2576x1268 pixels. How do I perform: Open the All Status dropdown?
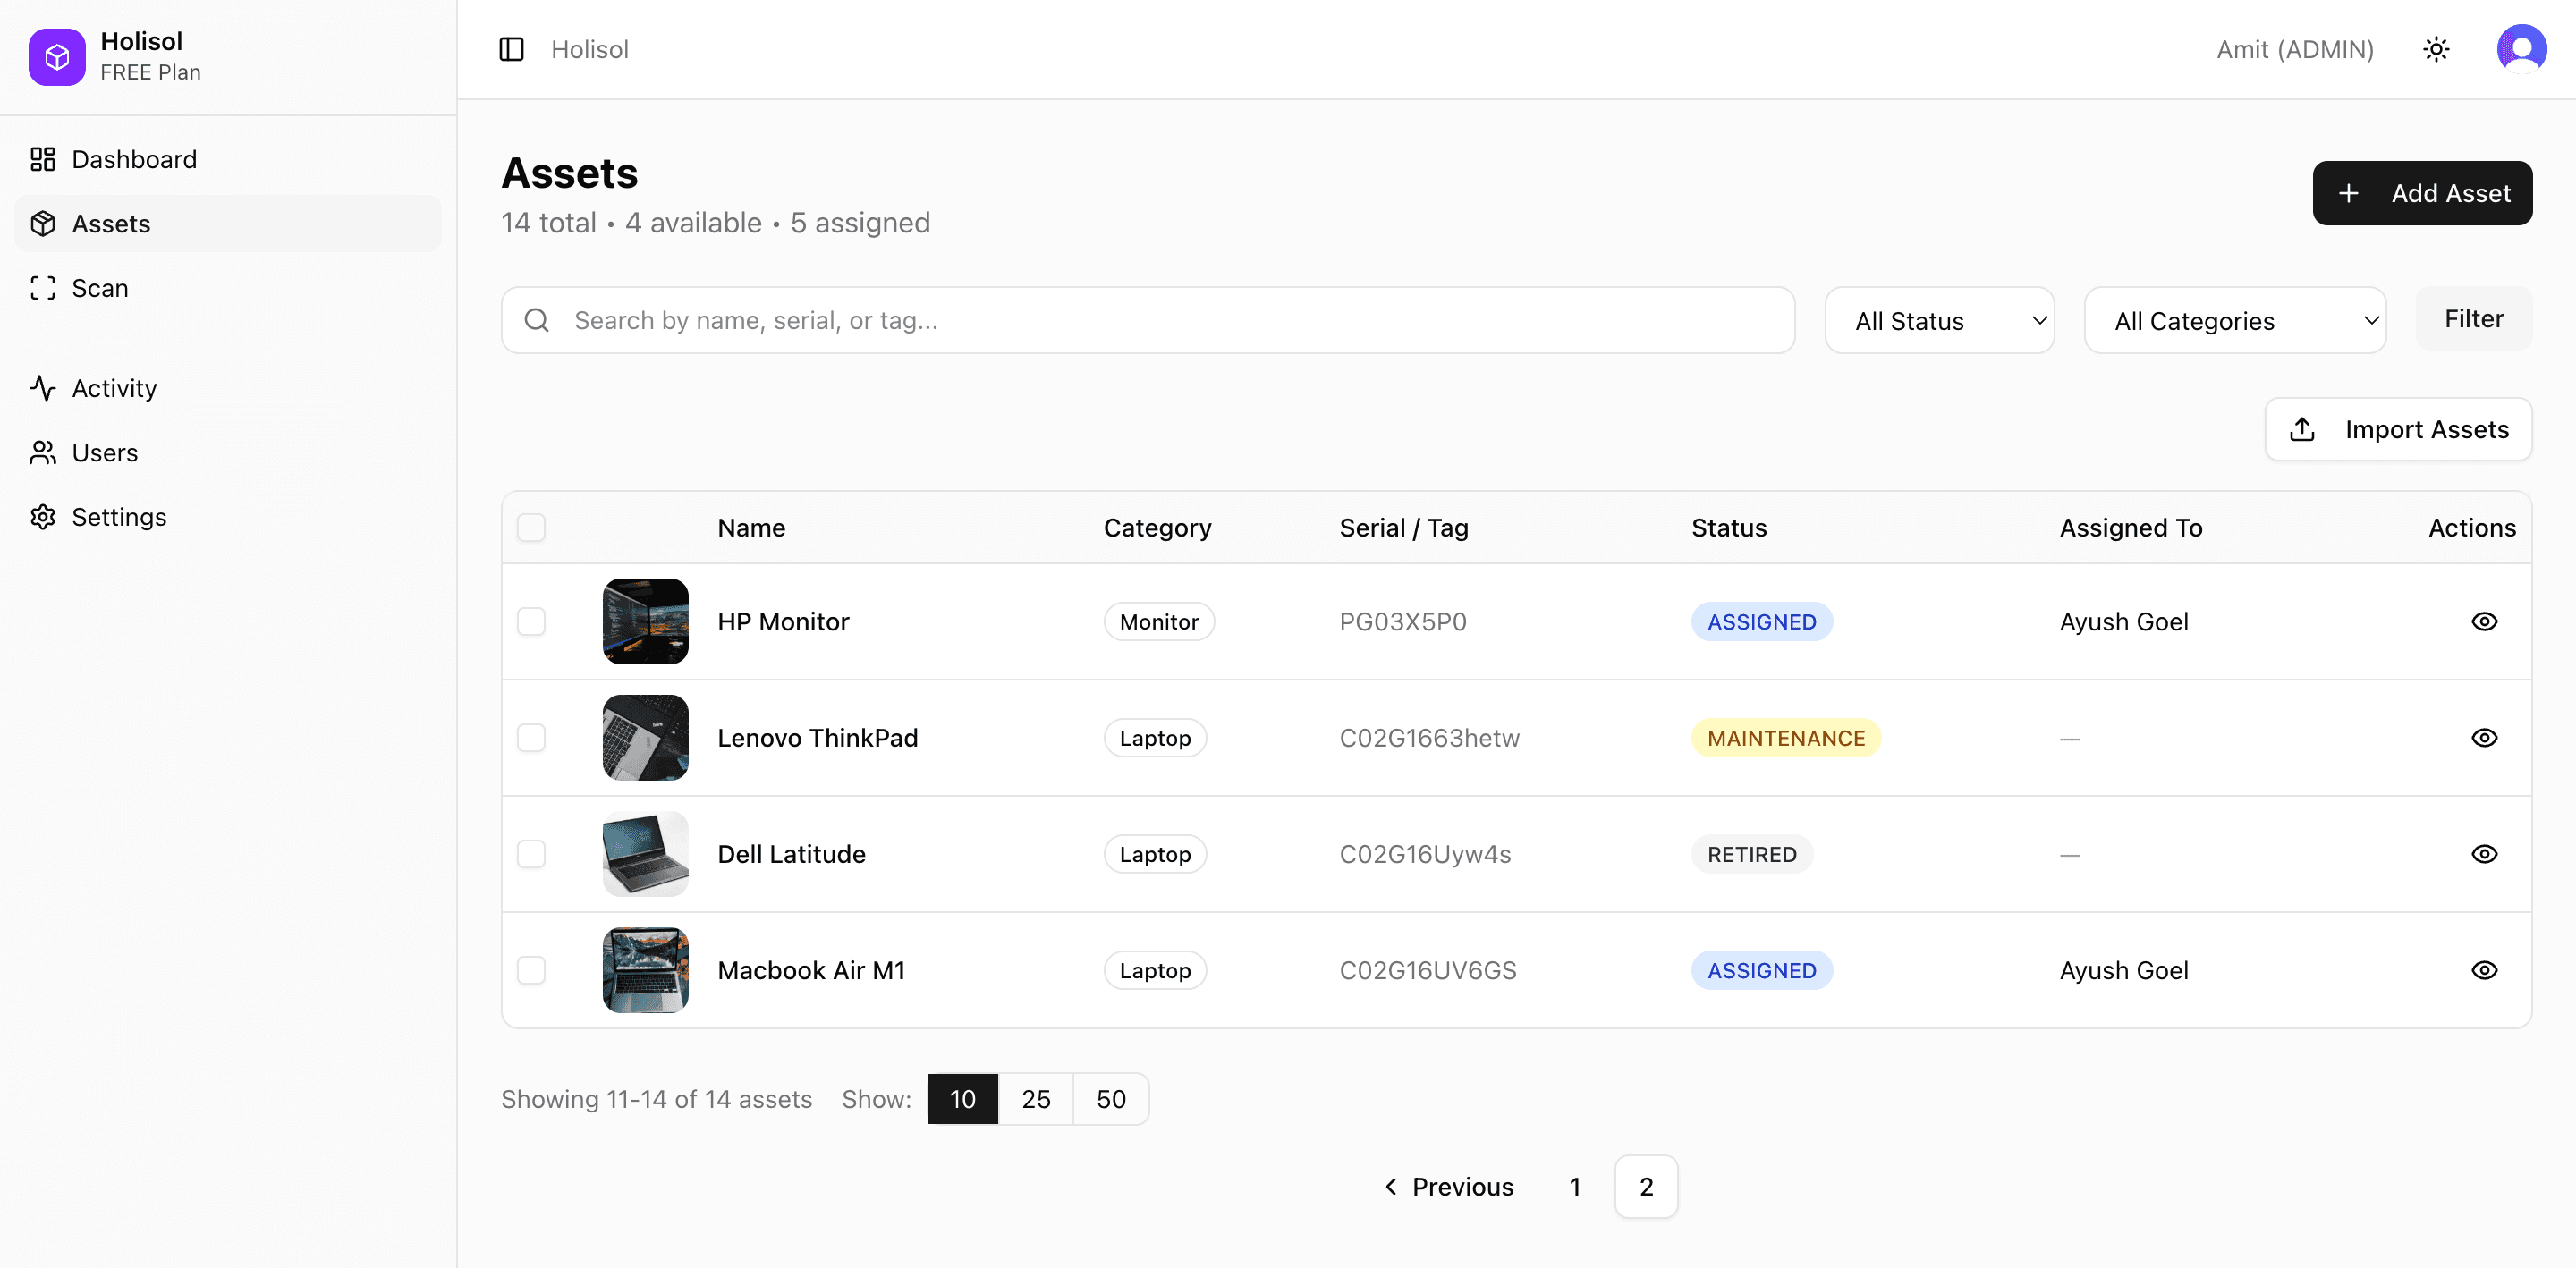click(1939, 320)
